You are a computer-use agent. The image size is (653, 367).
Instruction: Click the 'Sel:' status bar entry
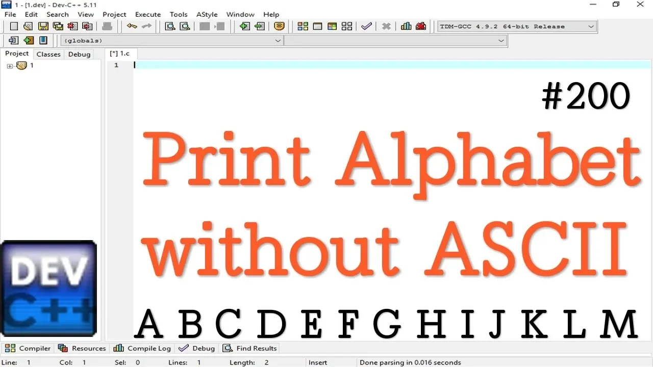[x=127, y=362]
